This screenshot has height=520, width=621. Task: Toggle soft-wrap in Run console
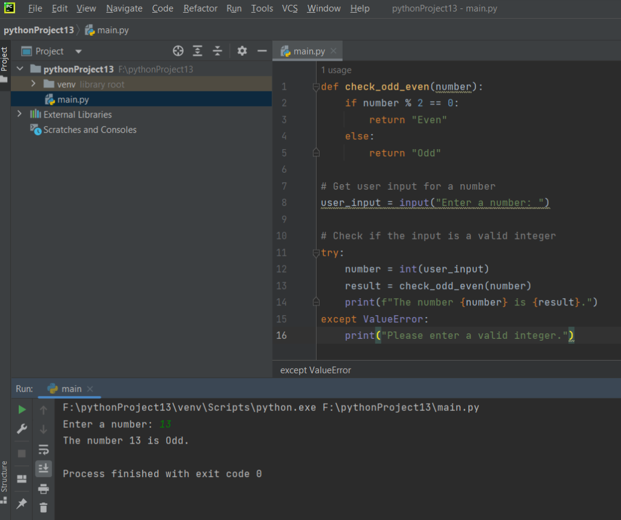pos(44,449)
